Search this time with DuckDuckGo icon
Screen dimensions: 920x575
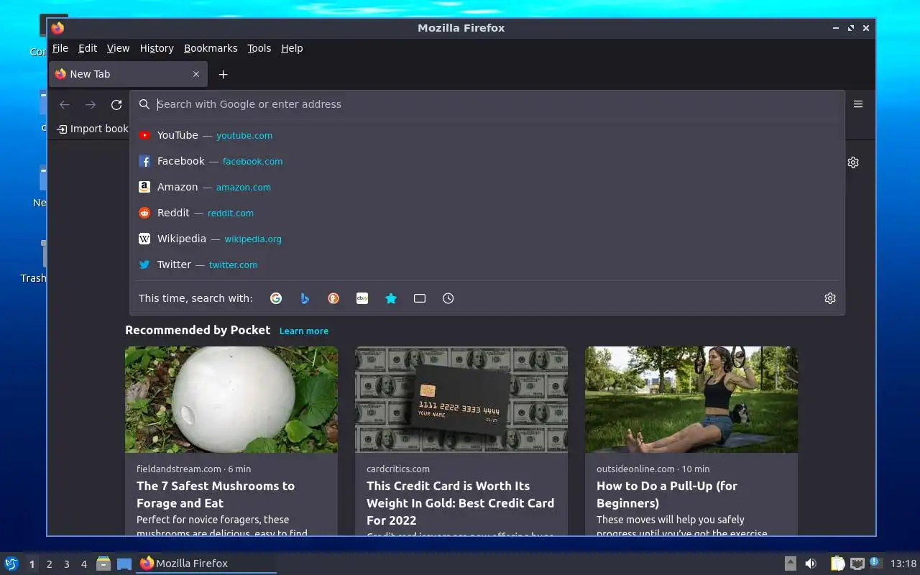point(333,298)
